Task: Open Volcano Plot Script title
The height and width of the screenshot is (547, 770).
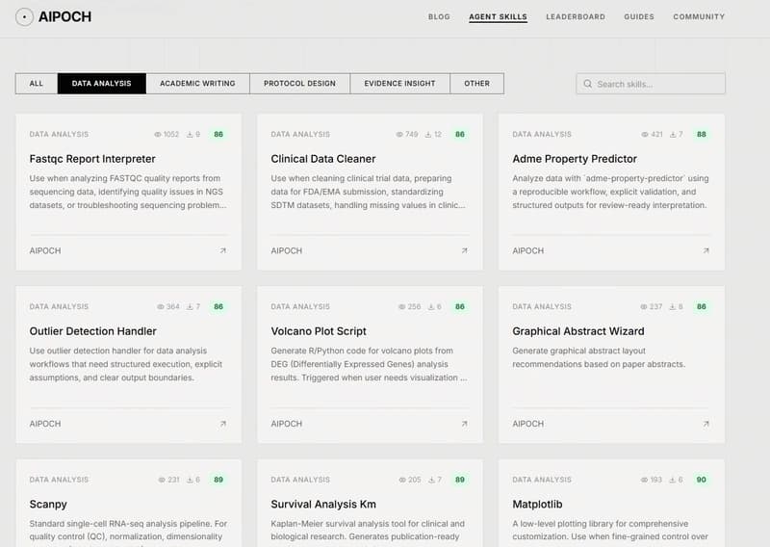Action: pos(319,331)
